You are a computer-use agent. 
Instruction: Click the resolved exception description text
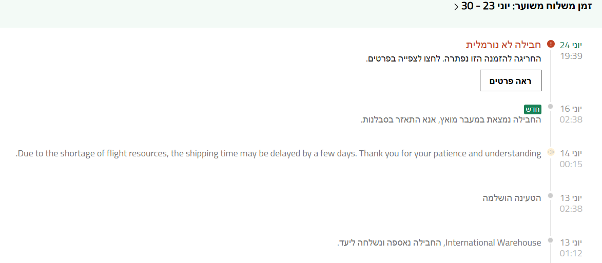coord(453,58)
